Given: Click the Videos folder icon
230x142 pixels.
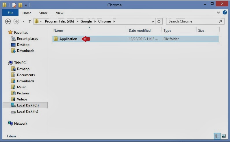Looking at the screenshot, I should point(13,99).
